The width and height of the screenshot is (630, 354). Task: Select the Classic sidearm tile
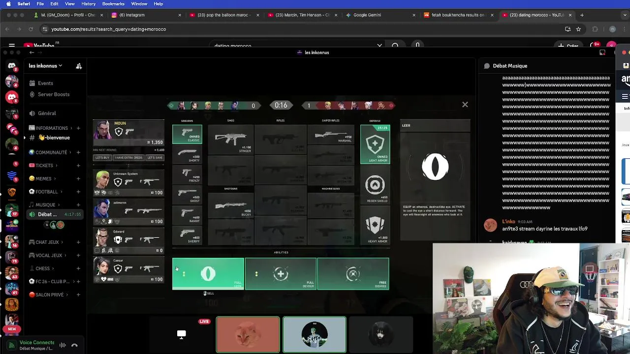pyautogui.click(x=187, y=134)
